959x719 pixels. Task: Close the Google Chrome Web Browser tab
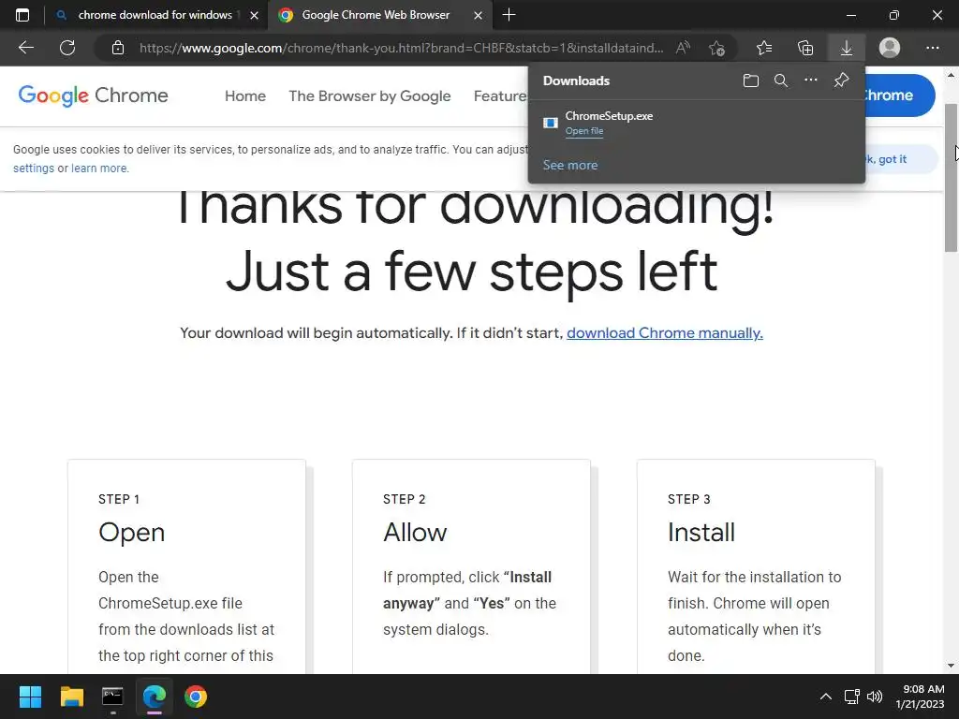(x=479, y=15)
